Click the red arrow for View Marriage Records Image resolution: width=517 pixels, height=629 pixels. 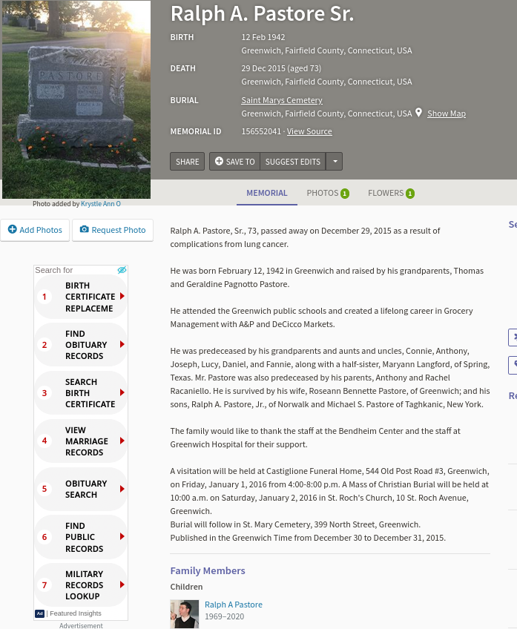coord(122,441)
